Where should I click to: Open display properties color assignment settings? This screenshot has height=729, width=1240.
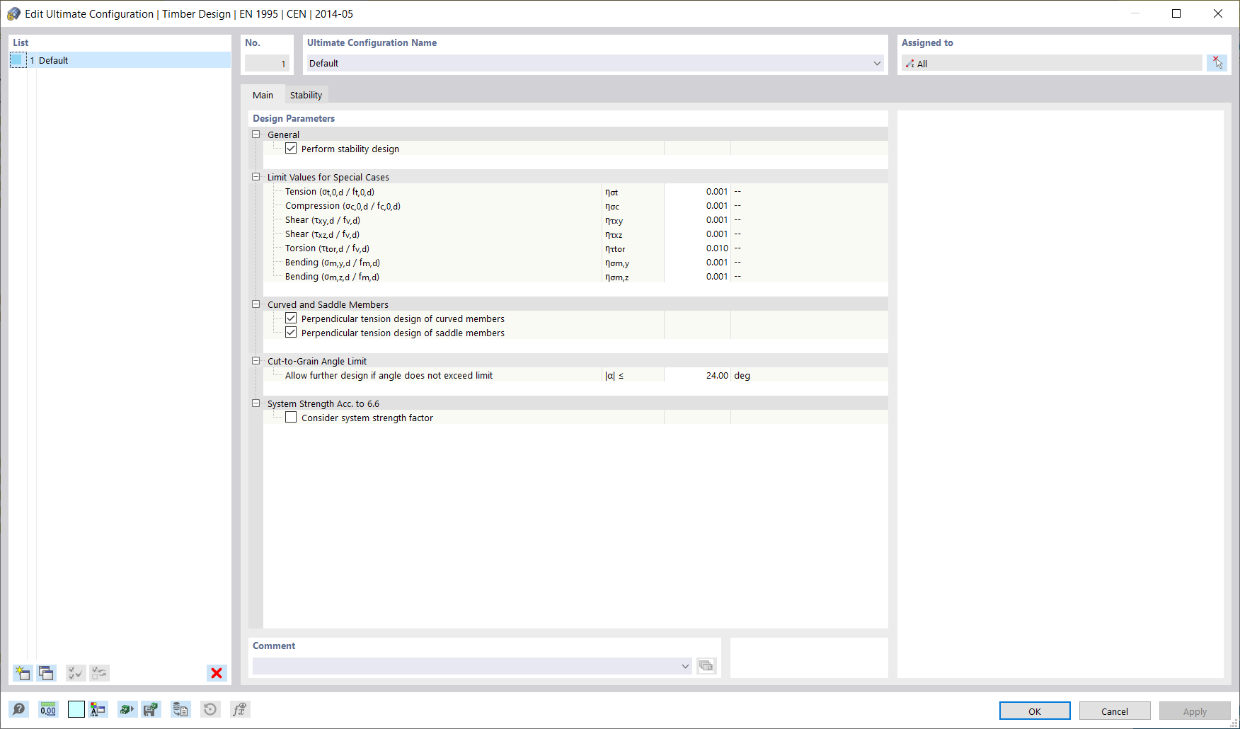click(x=98, y=709)
